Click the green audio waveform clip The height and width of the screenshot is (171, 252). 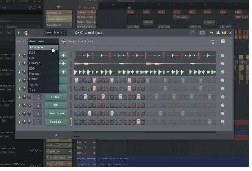(145, 72)
